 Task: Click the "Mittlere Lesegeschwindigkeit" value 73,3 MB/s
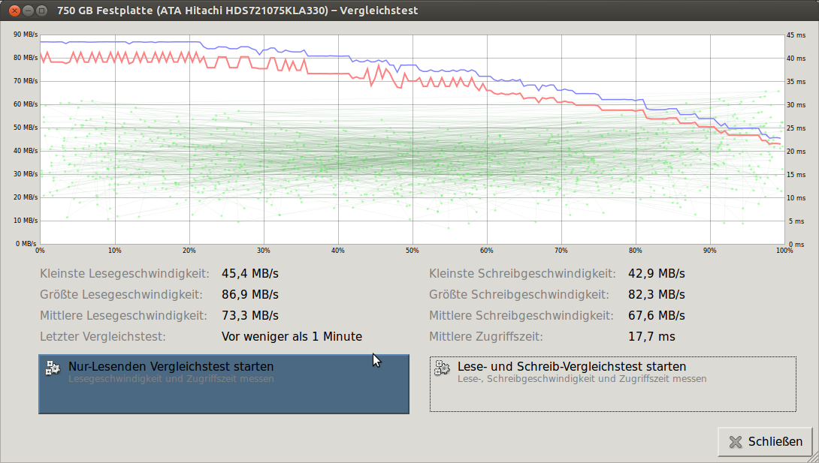(x=249, y=316)
